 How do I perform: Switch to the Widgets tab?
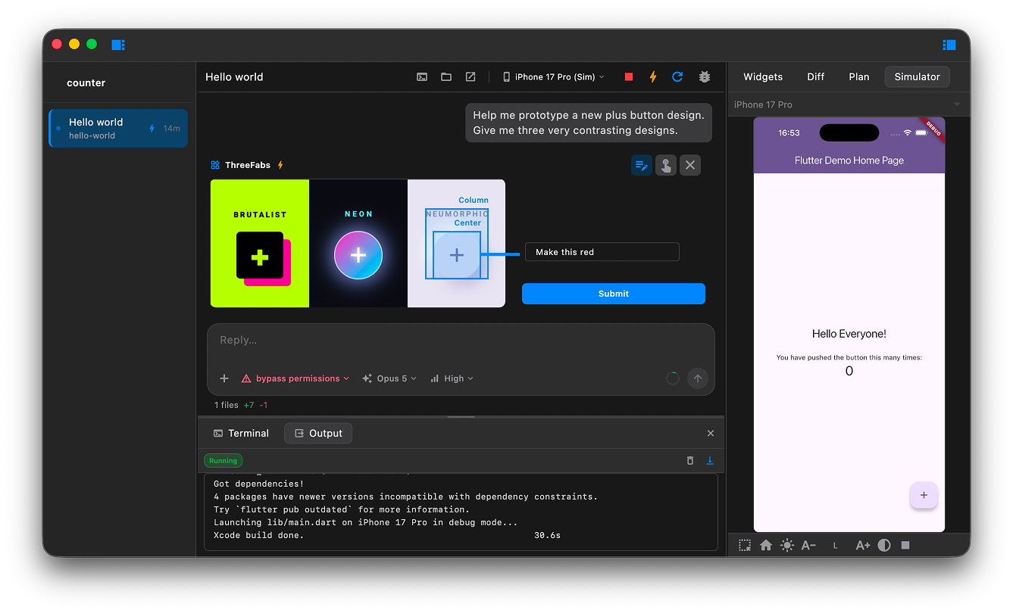pyautogui.click(x=763, y=76)
